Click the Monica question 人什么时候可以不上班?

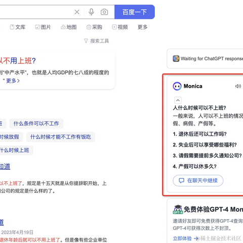pyautogui.click(x=199, y=108)
